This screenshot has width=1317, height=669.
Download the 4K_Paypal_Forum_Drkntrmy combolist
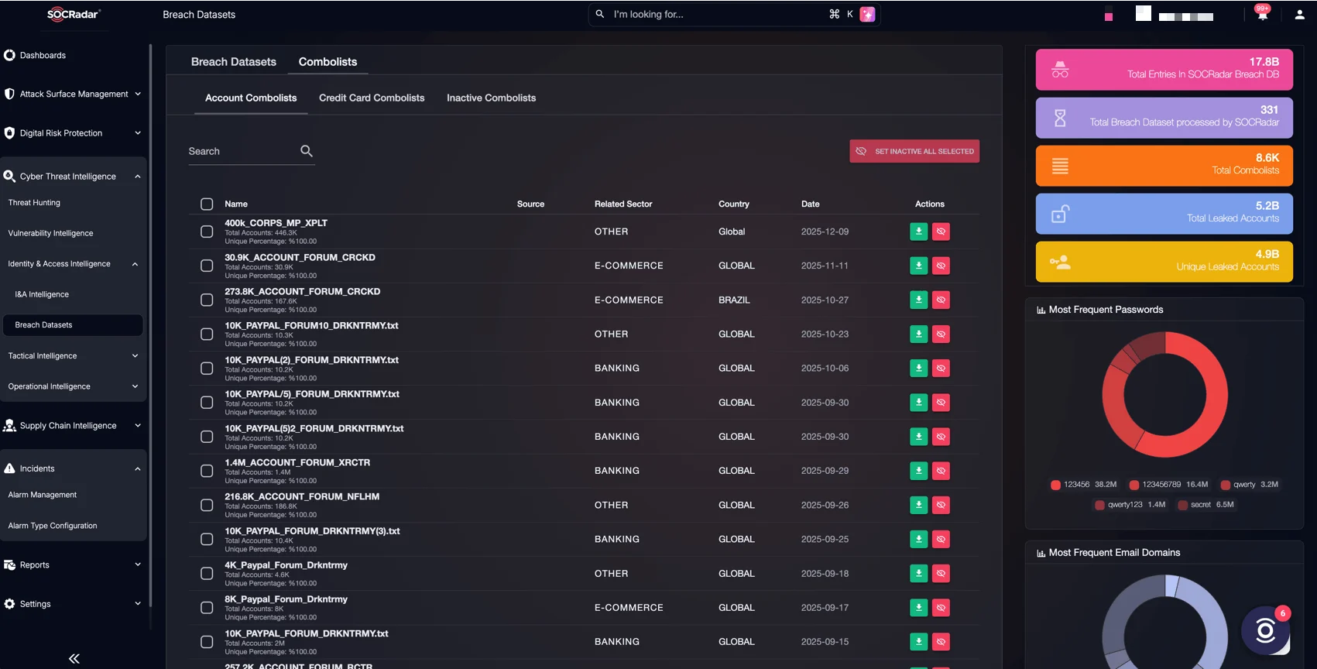pos(918,573)
